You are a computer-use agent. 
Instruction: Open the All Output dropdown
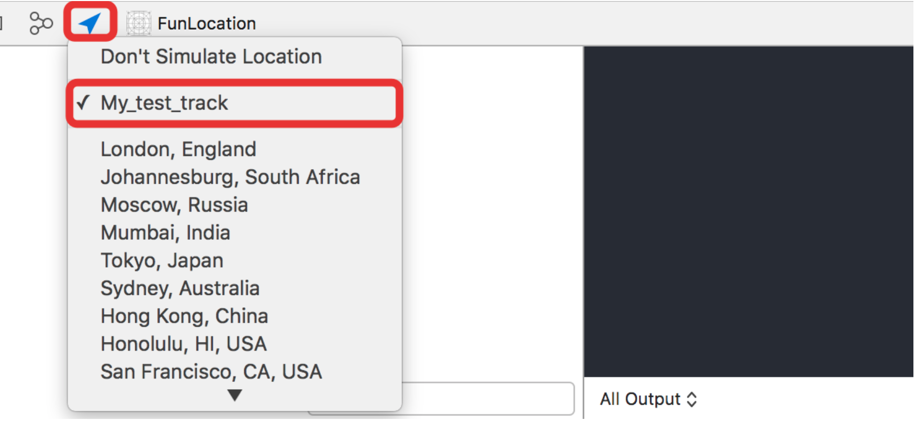click(648, 399)
